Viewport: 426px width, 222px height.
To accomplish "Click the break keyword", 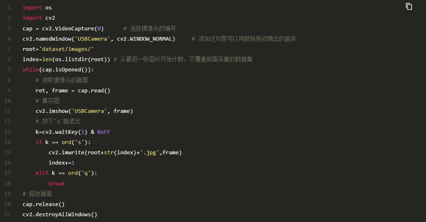I will tap(57, 184).
